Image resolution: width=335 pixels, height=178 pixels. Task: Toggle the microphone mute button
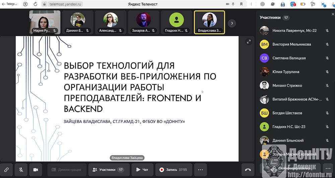21,170
